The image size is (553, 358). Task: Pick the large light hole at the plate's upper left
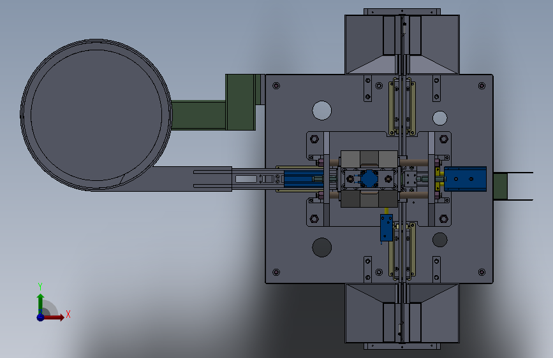321,110
